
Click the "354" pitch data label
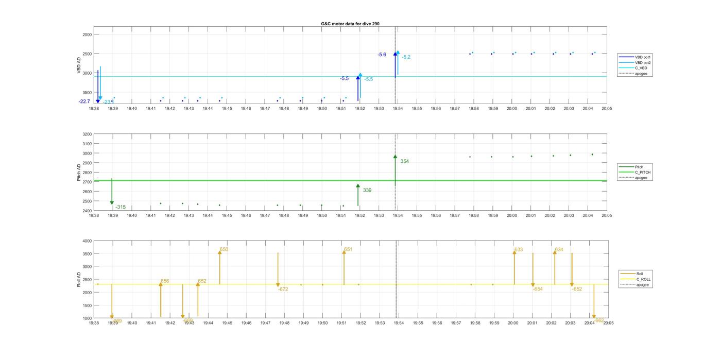click(x=405, y=162)
